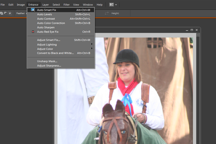Open the arrange documents dropdown arrow

coord(116,5)
